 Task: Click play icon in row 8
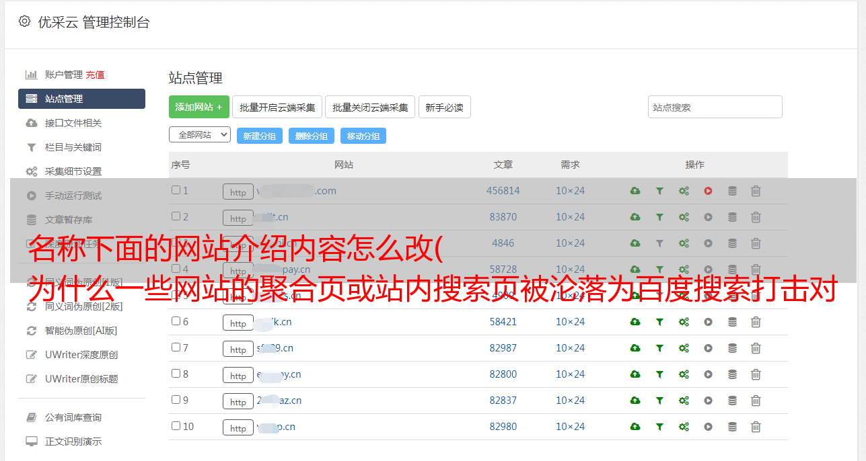708,374
